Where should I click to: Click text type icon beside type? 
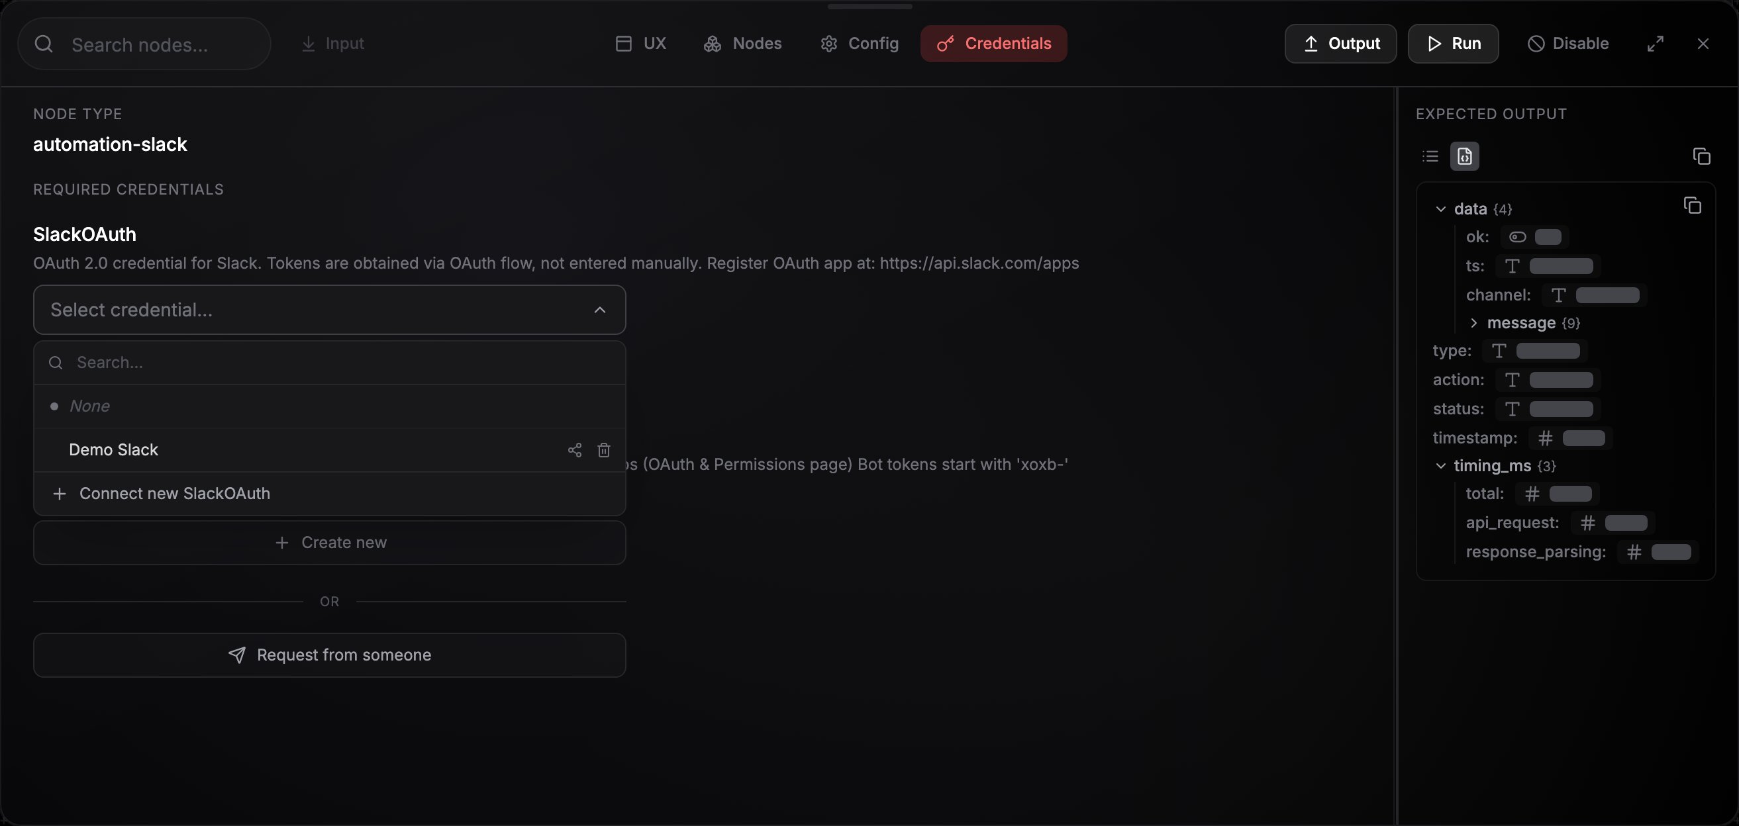pos(1499,351)
